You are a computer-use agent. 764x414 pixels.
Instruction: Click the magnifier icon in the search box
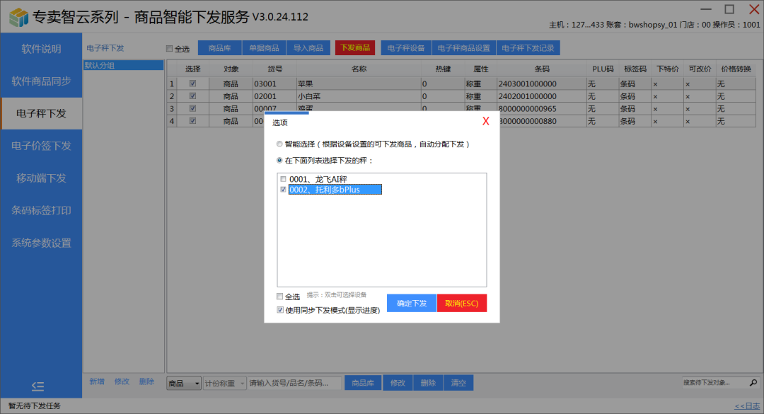click(754, 383)
